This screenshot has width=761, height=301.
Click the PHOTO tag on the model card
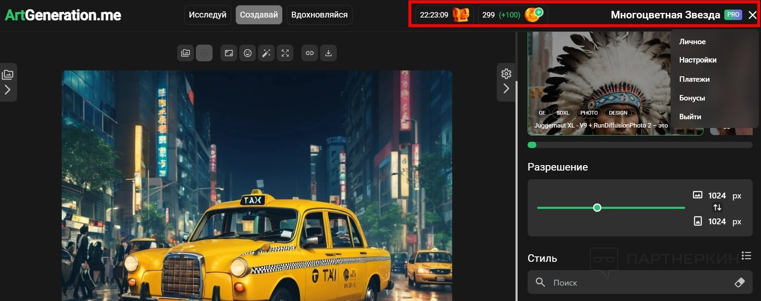589,113
